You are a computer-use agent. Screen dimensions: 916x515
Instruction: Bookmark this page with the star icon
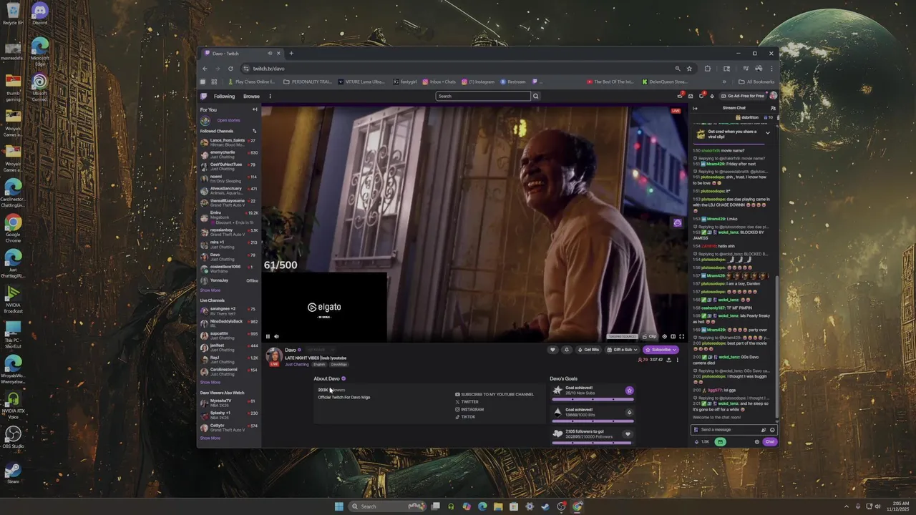tap(689, 69)
